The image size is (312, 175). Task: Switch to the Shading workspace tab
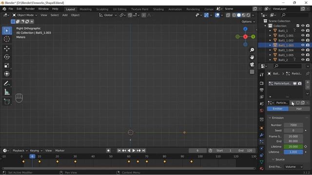(158, 9)
